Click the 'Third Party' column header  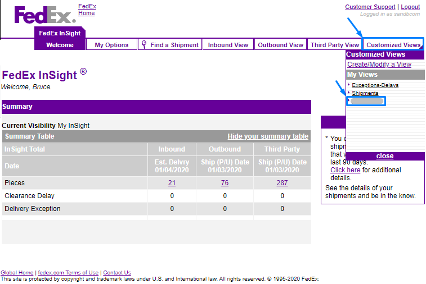[282, 149]
